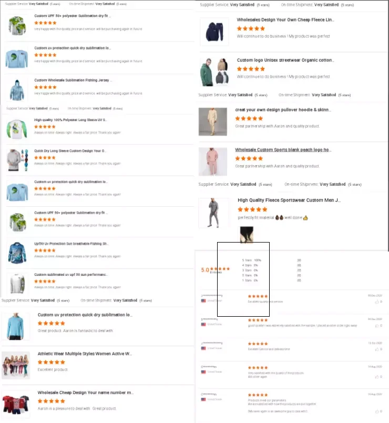This screenshot has height=423, width=389.
Task: Open 'Upf50 Uv Protection Sun breathable Fishing' link
Action: click(71, 244)
